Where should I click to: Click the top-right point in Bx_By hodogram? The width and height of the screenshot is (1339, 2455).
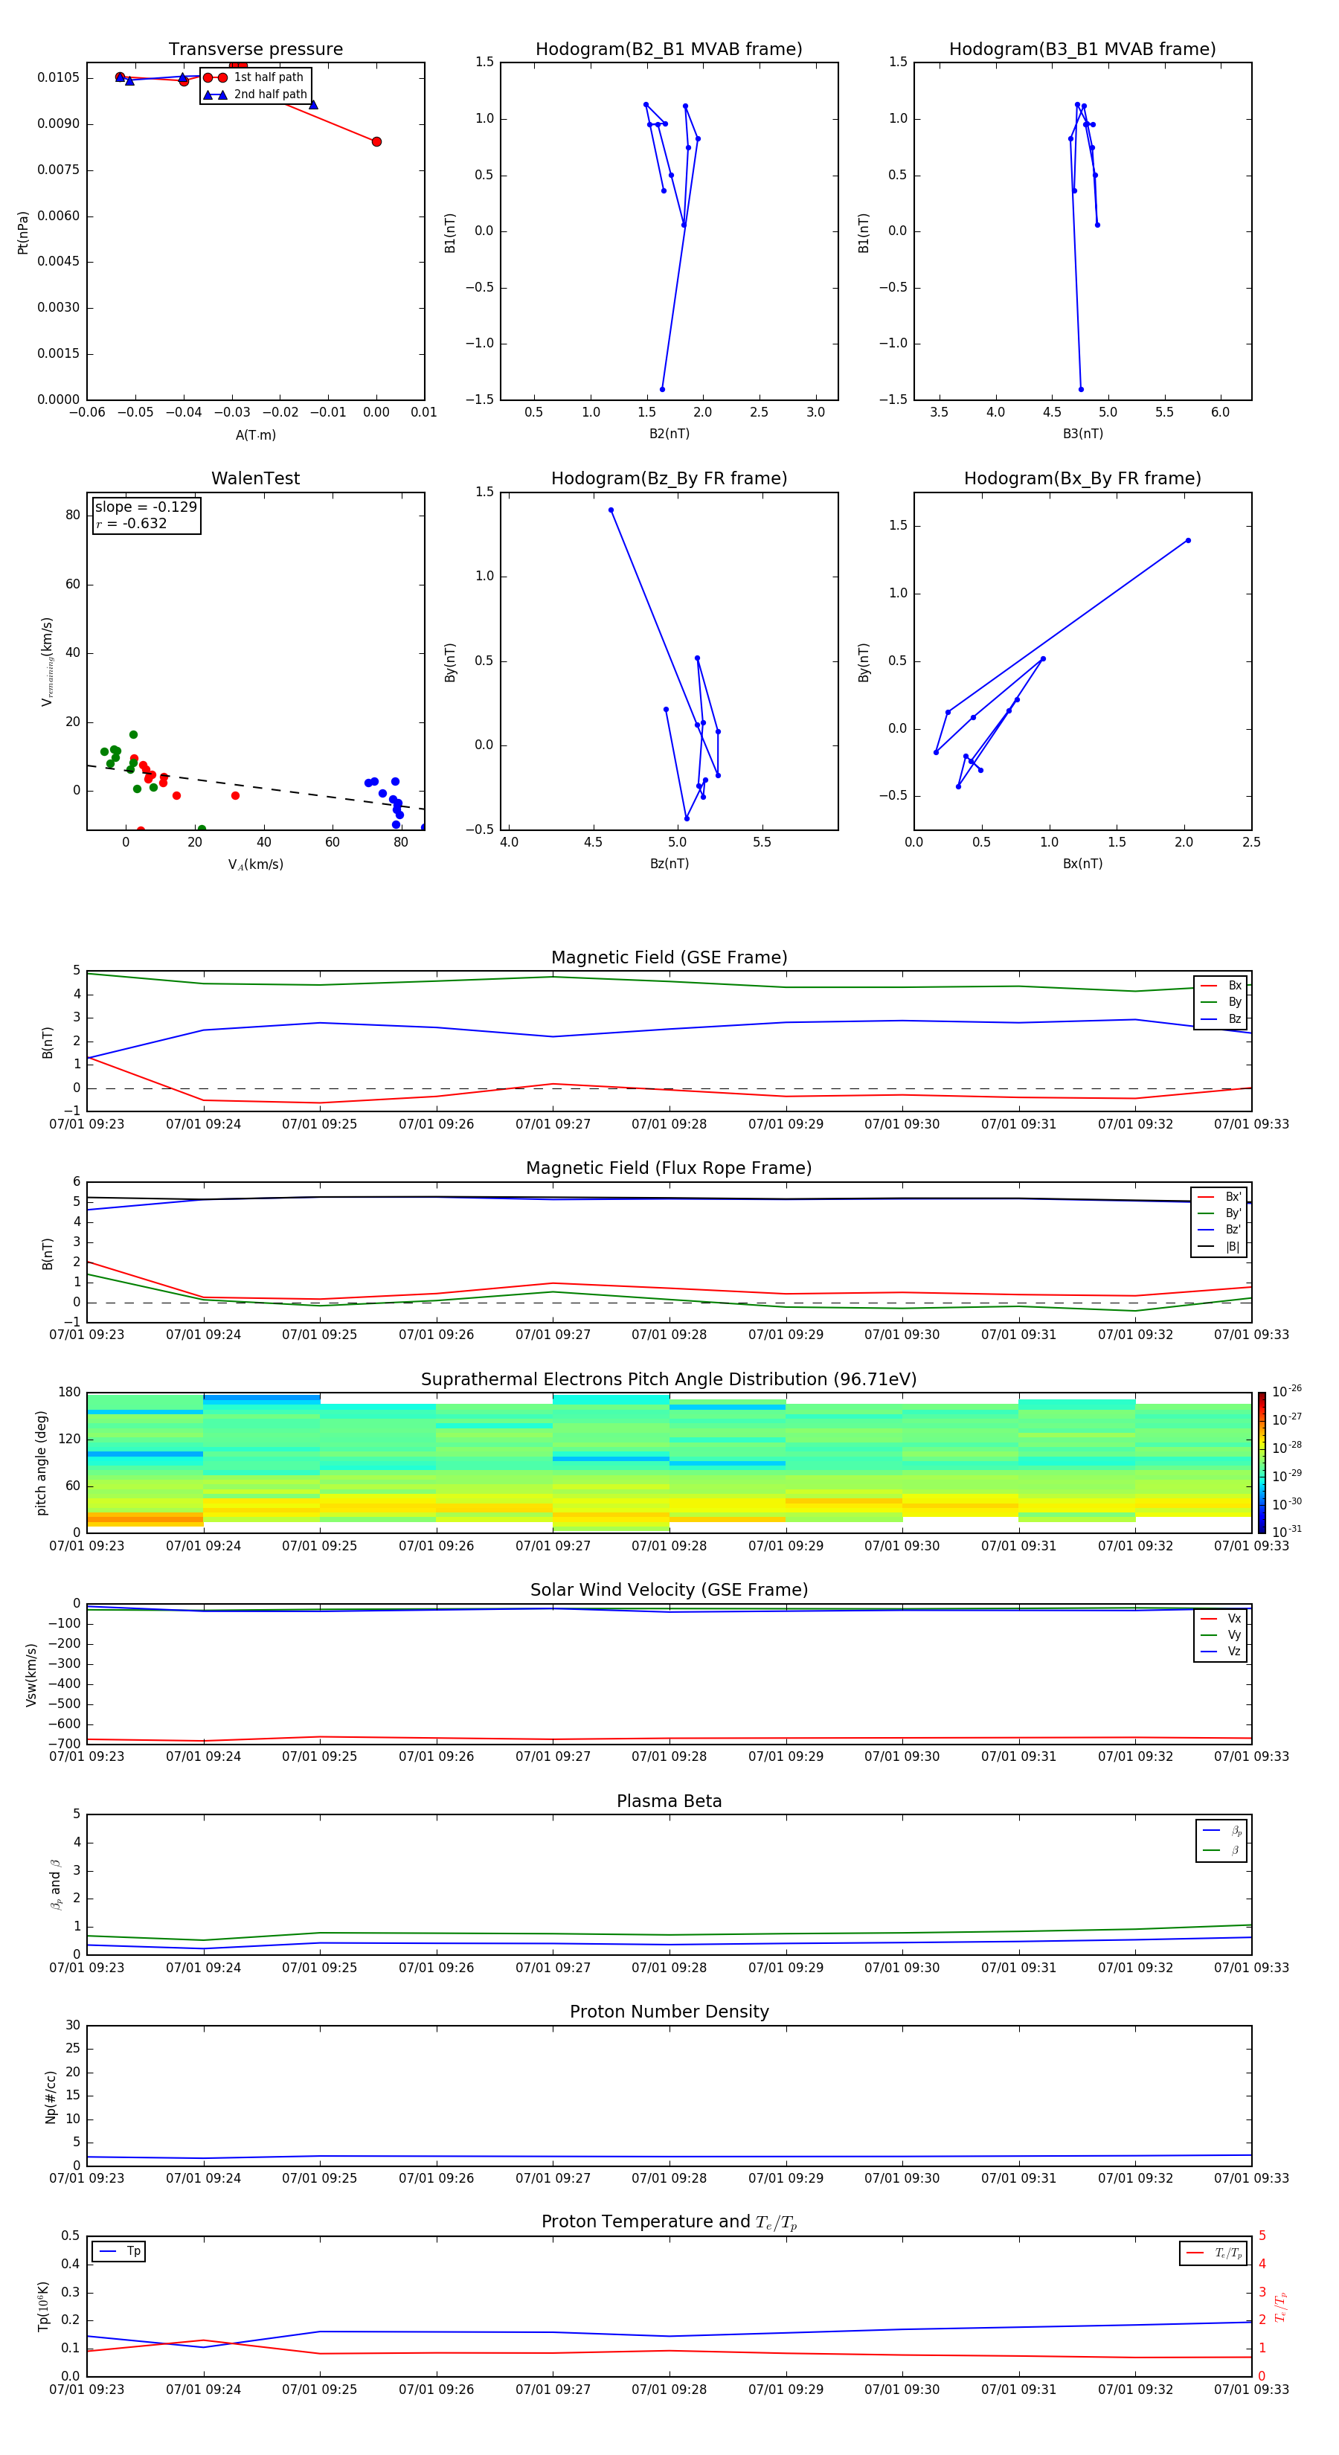1187,540
